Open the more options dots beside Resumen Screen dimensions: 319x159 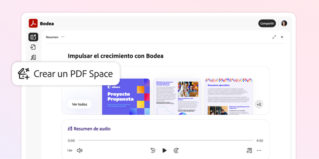click(x=63, y=37)
